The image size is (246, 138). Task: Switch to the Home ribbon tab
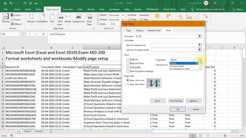pos(17,9)
